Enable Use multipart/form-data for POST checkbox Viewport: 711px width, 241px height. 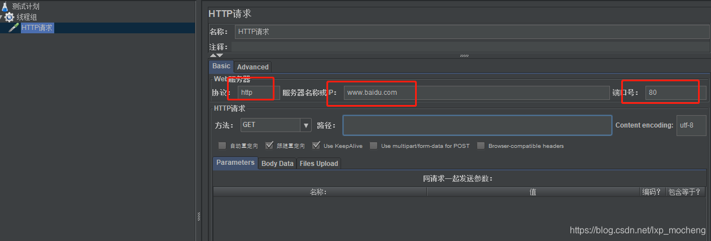[374, 146]
